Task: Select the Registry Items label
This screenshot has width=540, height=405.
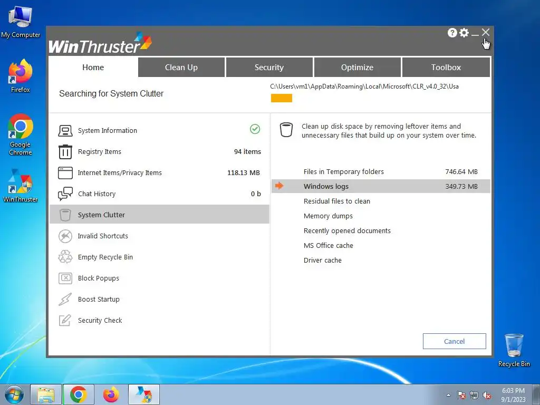Action: (x=100, y=151)
